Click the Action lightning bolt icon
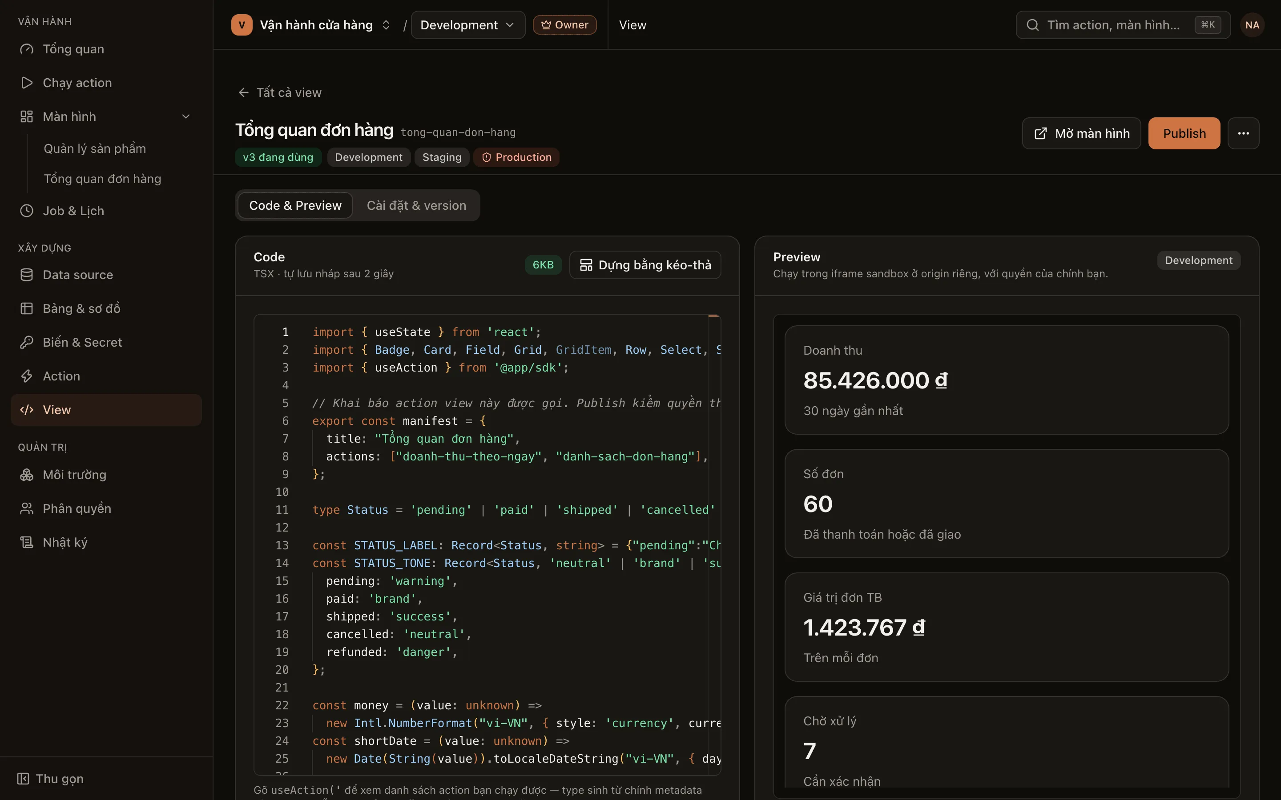Screen dimensions: 1281x800 [x=27, y=376]
